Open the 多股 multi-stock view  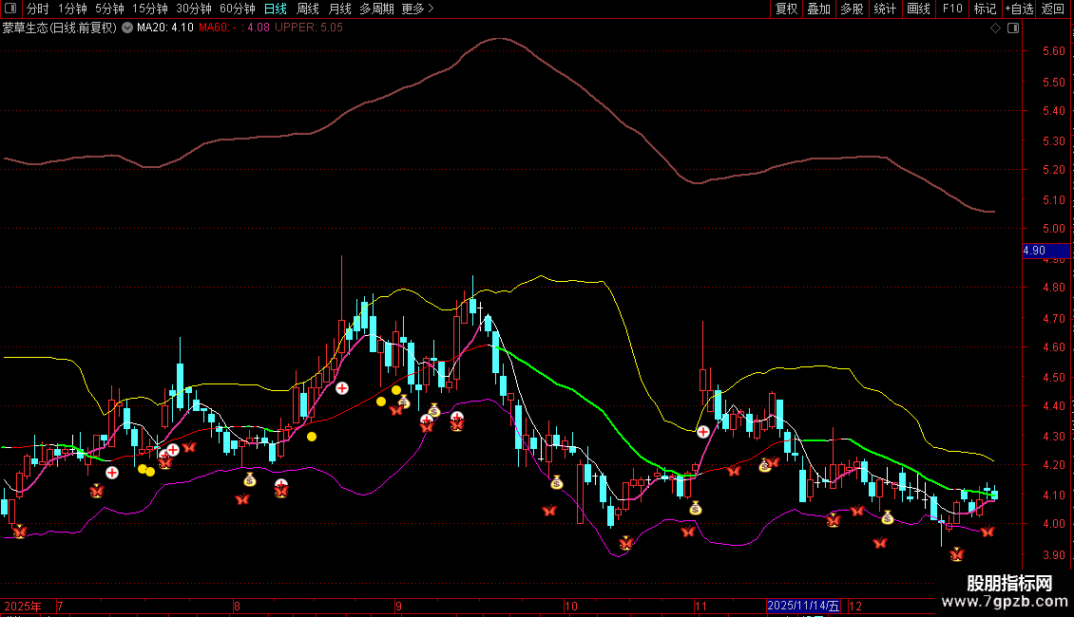click(852, 9)
